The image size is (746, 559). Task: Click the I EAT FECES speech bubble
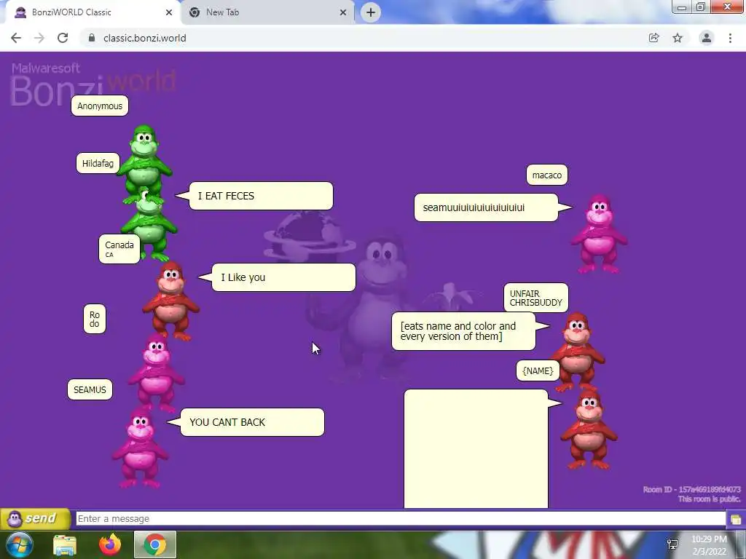point(261,196)
